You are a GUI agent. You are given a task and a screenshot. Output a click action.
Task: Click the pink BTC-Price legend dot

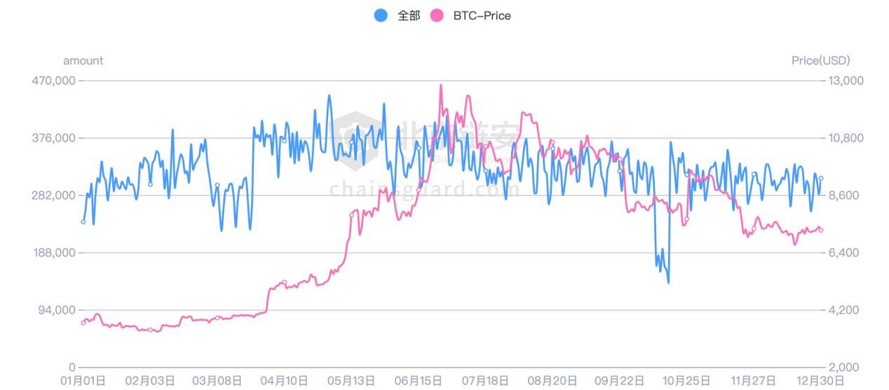(x=437, y=15)
